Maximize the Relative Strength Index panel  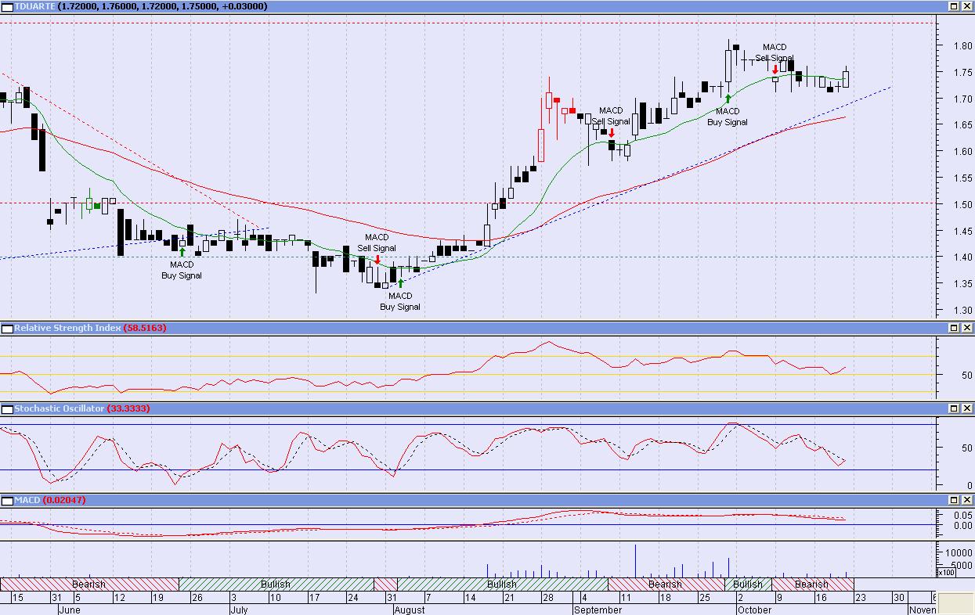pyautogui.click(x=955, y=328)
